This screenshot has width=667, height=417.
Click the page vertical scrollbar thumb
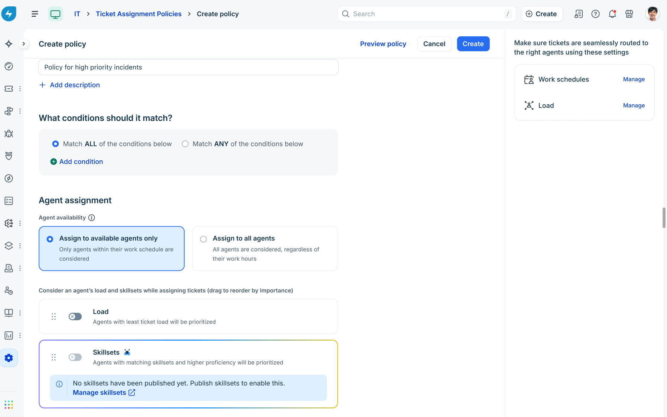664,218
